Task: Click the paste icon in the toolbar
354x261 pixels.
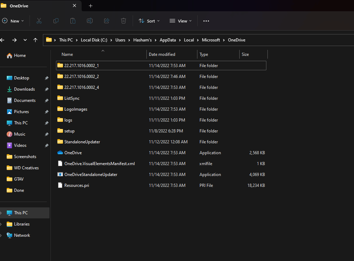Action: pyautogui.click(x=72, y=21)
